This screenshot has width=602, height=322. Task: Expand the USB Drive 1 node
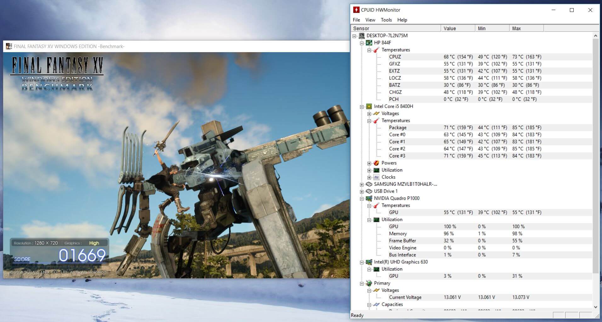click(362, 192)
